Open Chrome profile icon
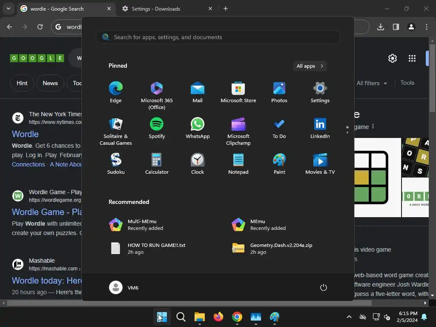Image resolution: width=436 pixels, height=327 pixels. [x=411, y=27]
